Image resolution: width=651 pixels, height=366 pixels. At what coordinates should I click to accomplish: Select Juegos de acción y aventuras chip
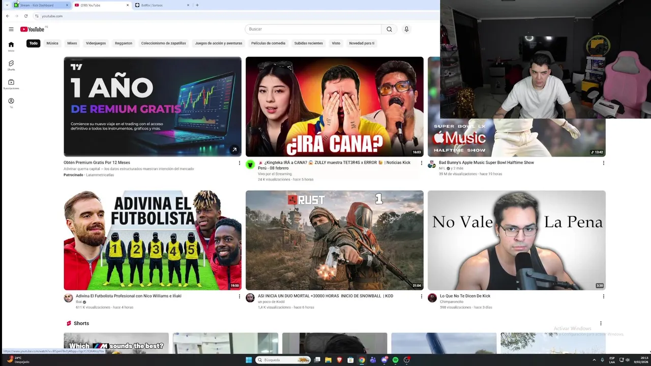[219, 43]
